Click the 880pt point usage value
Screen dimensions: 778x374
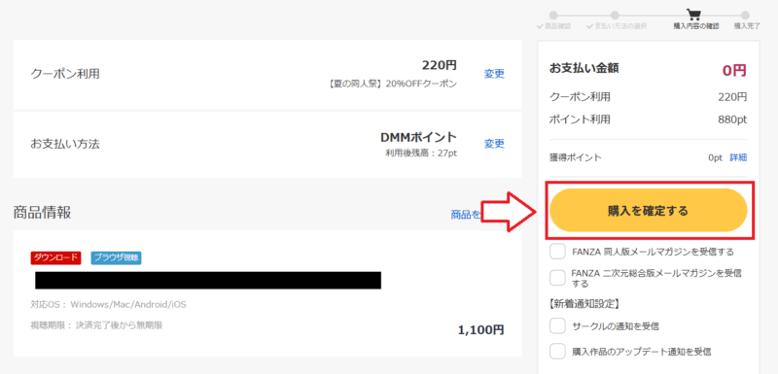(x=732, y=119)
